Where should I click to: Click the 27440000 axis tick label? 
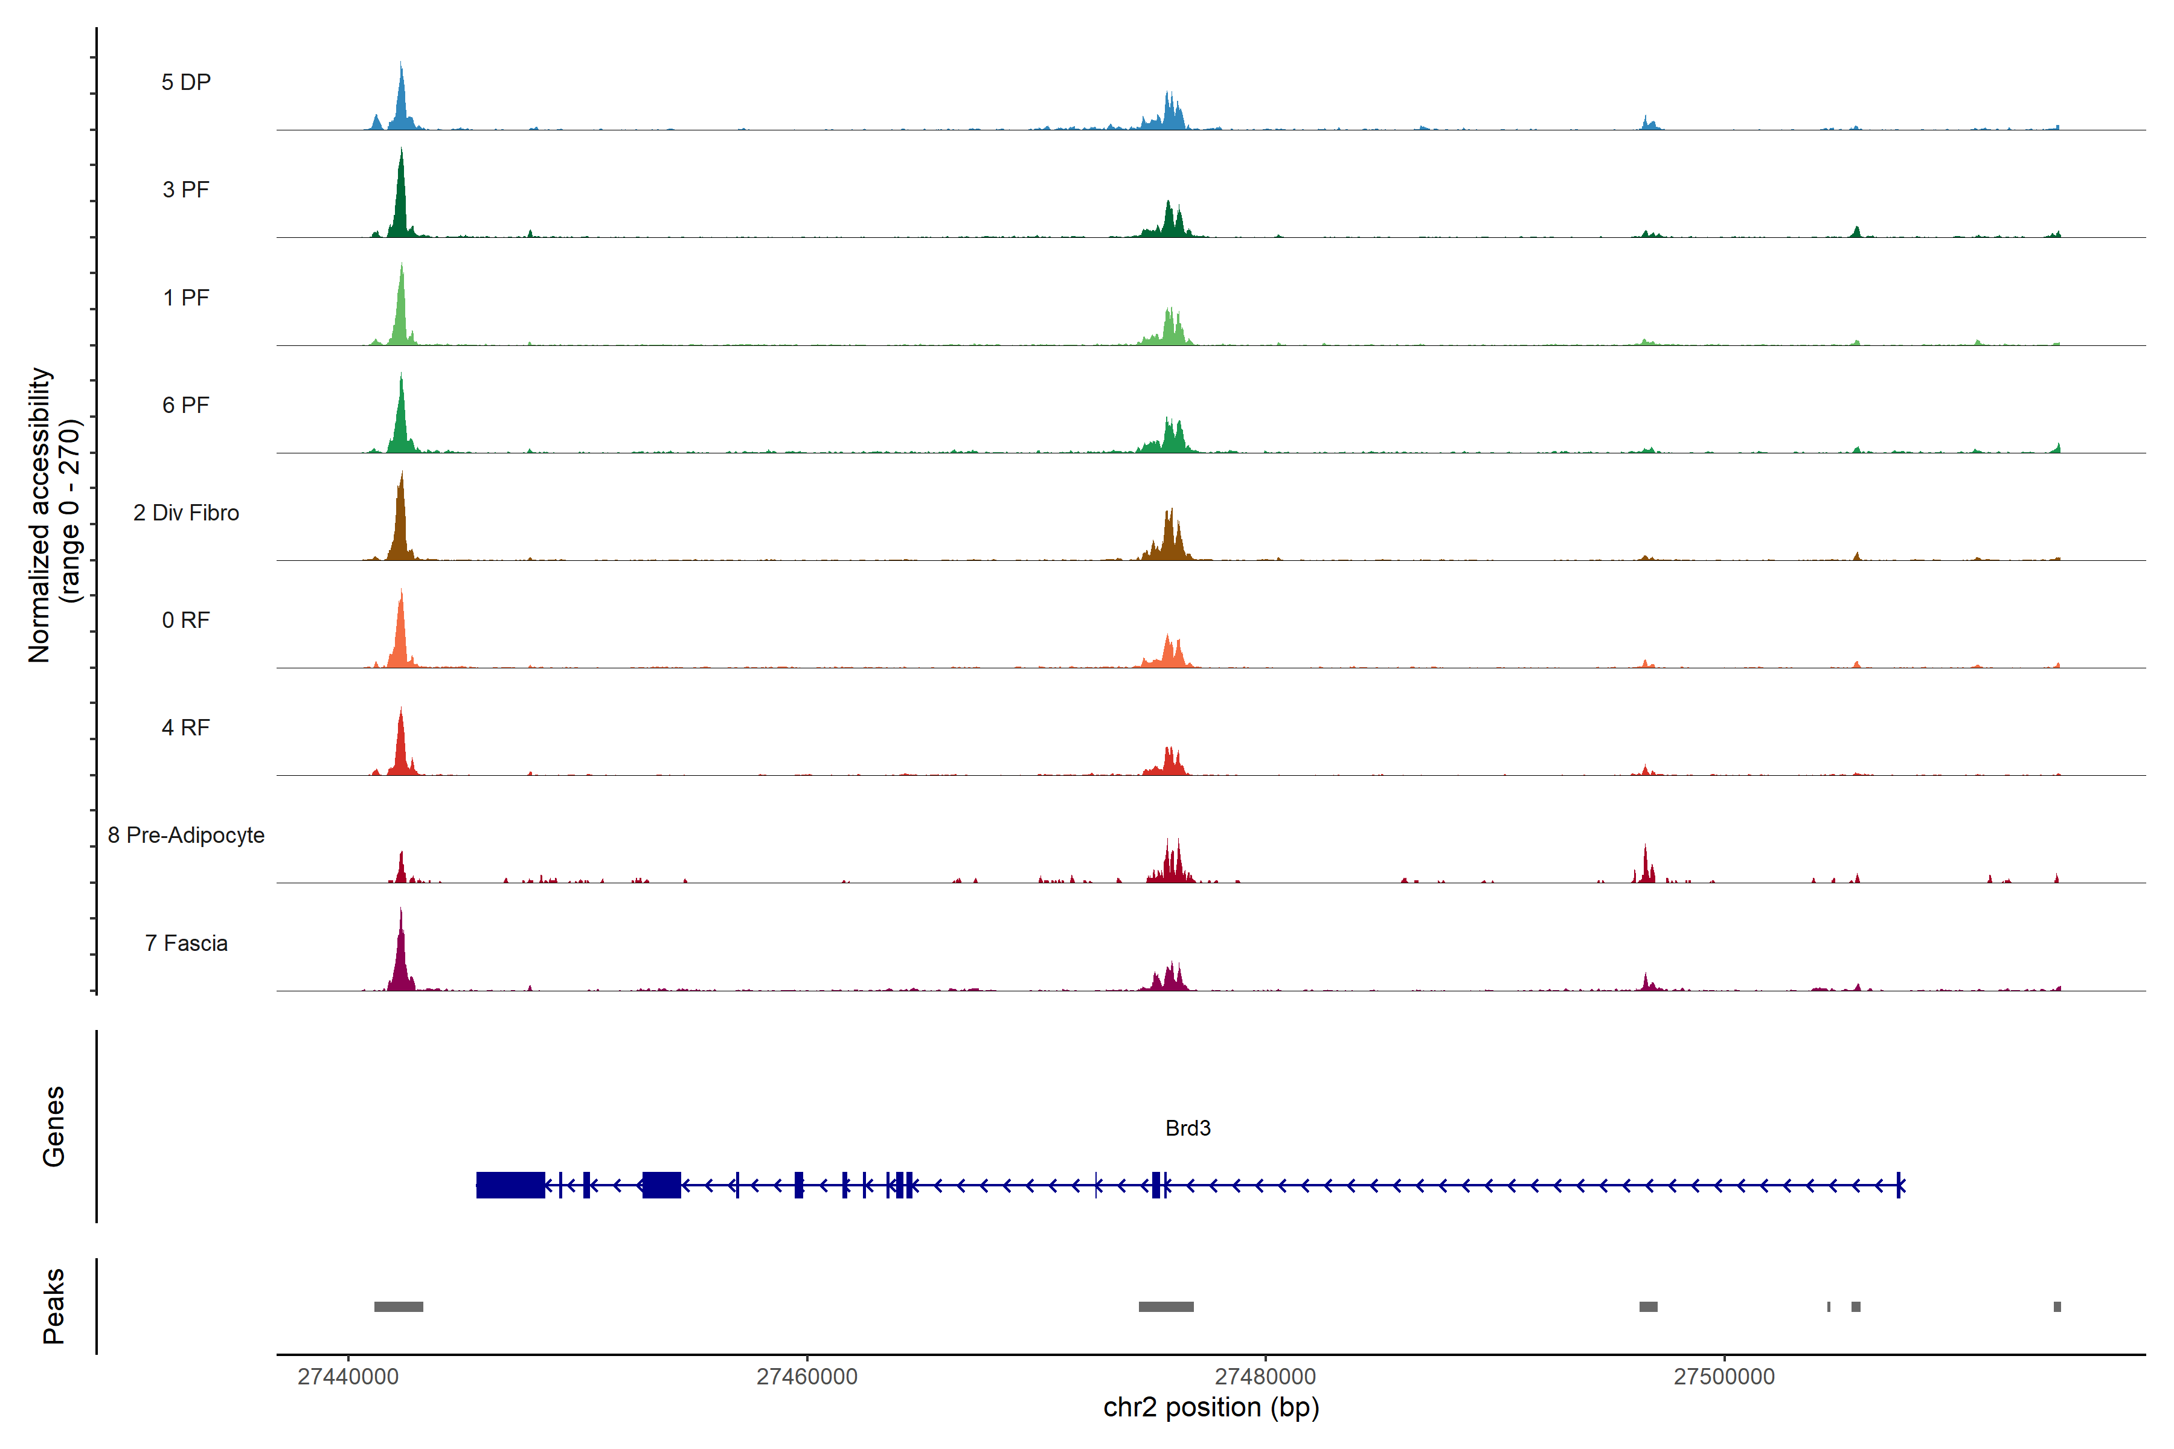pyautogui.click(x=348, y=1376)
